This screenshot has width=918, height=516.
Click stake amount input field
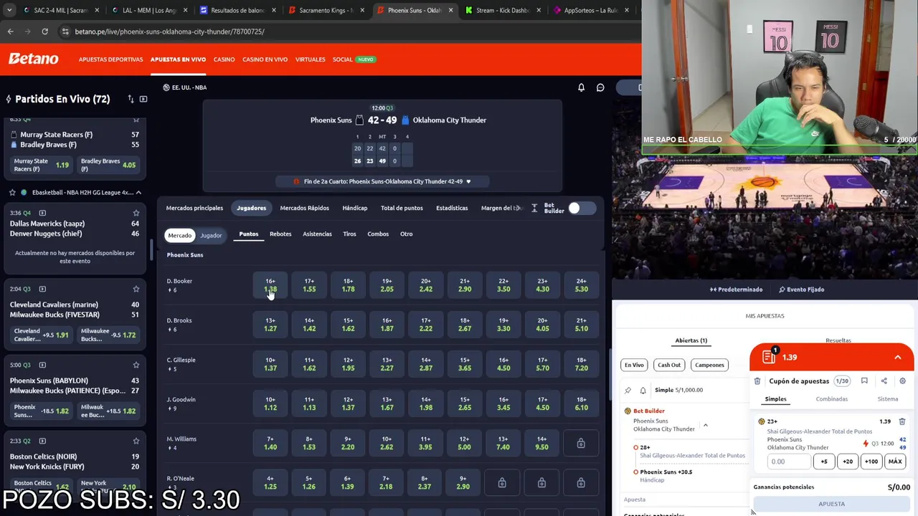[x=788, y=462]
